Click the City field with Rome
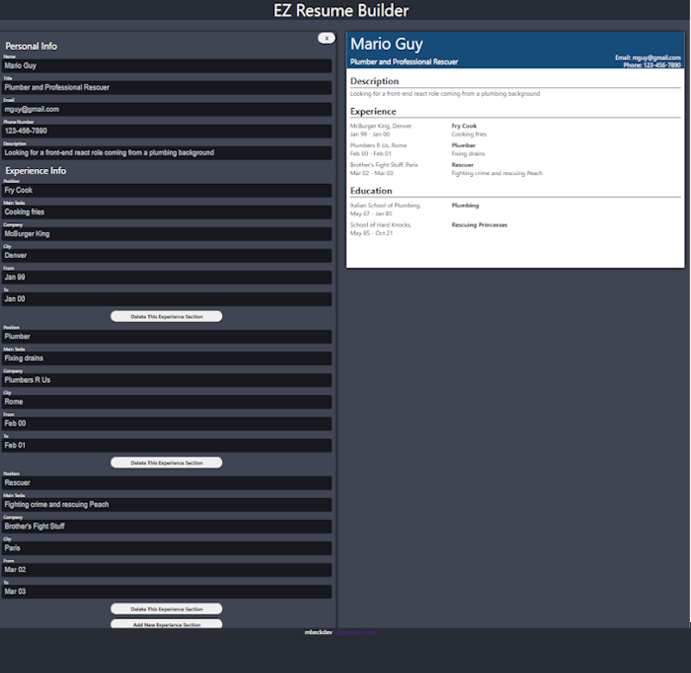The height and width of the screenshot is (673, 691). click(x=167, y=402)
